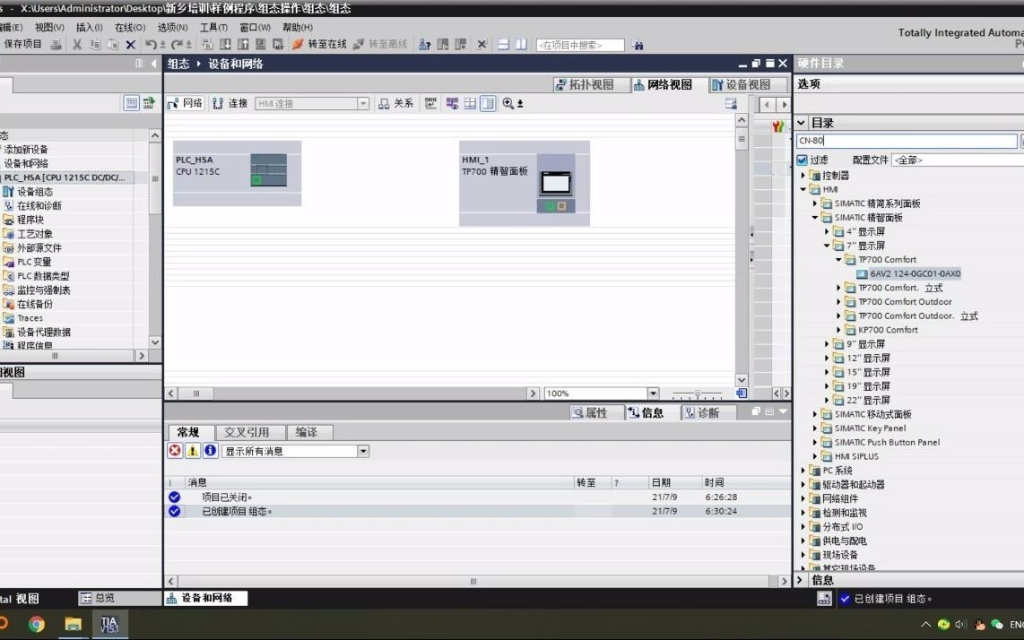Select the HMI_1 TP700 panel device image
Image resolution: width=1024 pixels, height=640 pixels.
tap(556, 183)
